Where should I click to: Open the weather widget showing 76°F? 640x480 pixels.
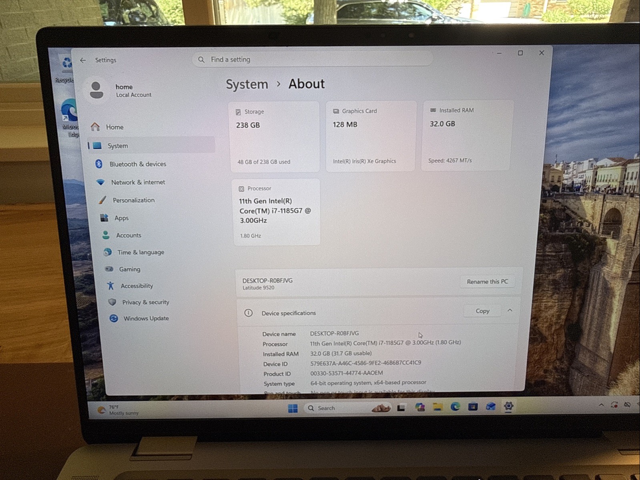pos(119,410)
